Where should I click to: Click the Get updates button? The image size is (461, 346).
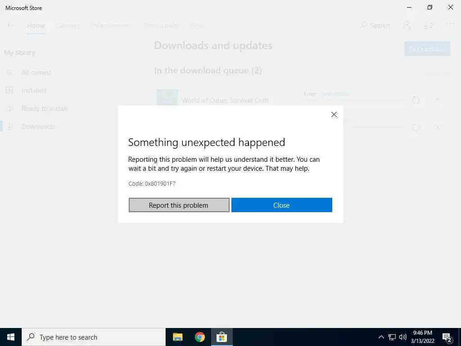427,49
